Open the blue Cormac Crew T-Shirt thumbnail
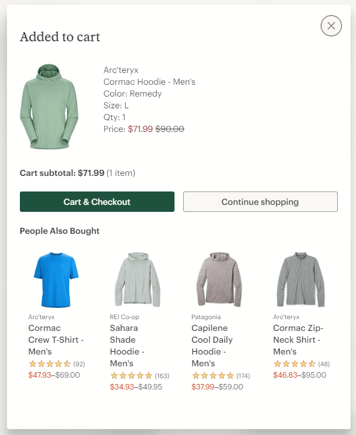The image size is (356, 435). pyautogui.click(x=56, y=279)
